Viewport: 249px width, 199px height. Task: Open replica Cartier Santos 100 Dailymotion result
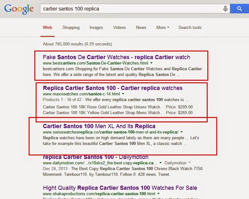[96, 157]
